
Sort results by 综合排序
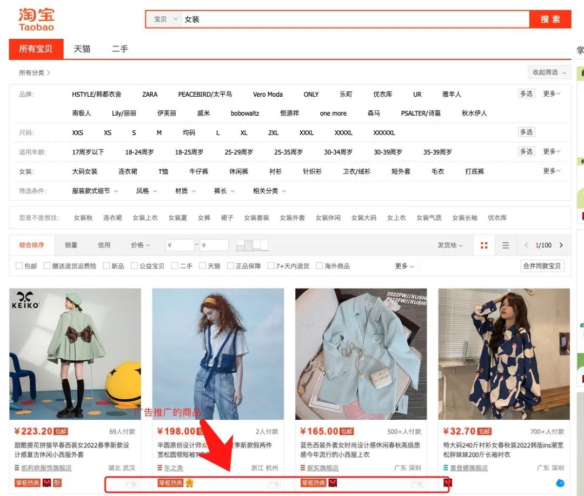32,245
